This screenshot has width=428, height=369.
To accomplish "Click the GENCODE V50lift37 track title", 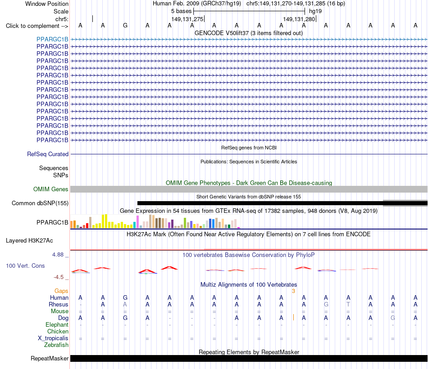I will pyautogui.click(x=249, y=33).
